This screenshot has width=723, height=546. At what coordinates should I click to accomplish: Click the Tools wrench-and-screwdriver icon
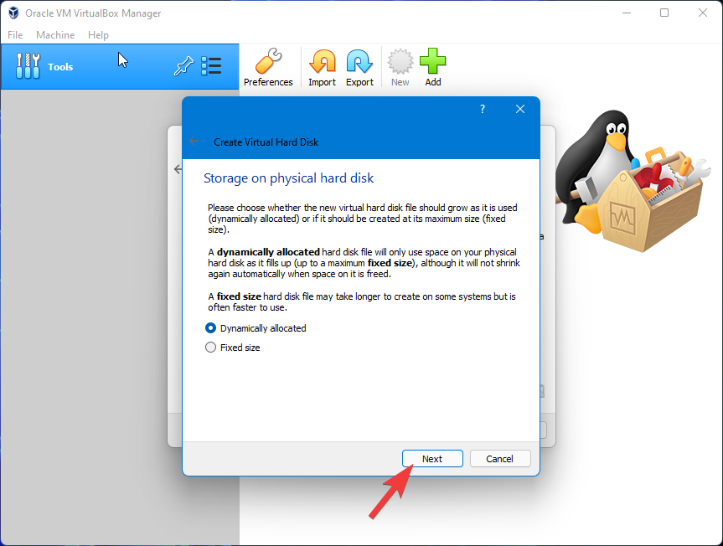point(28,66)
